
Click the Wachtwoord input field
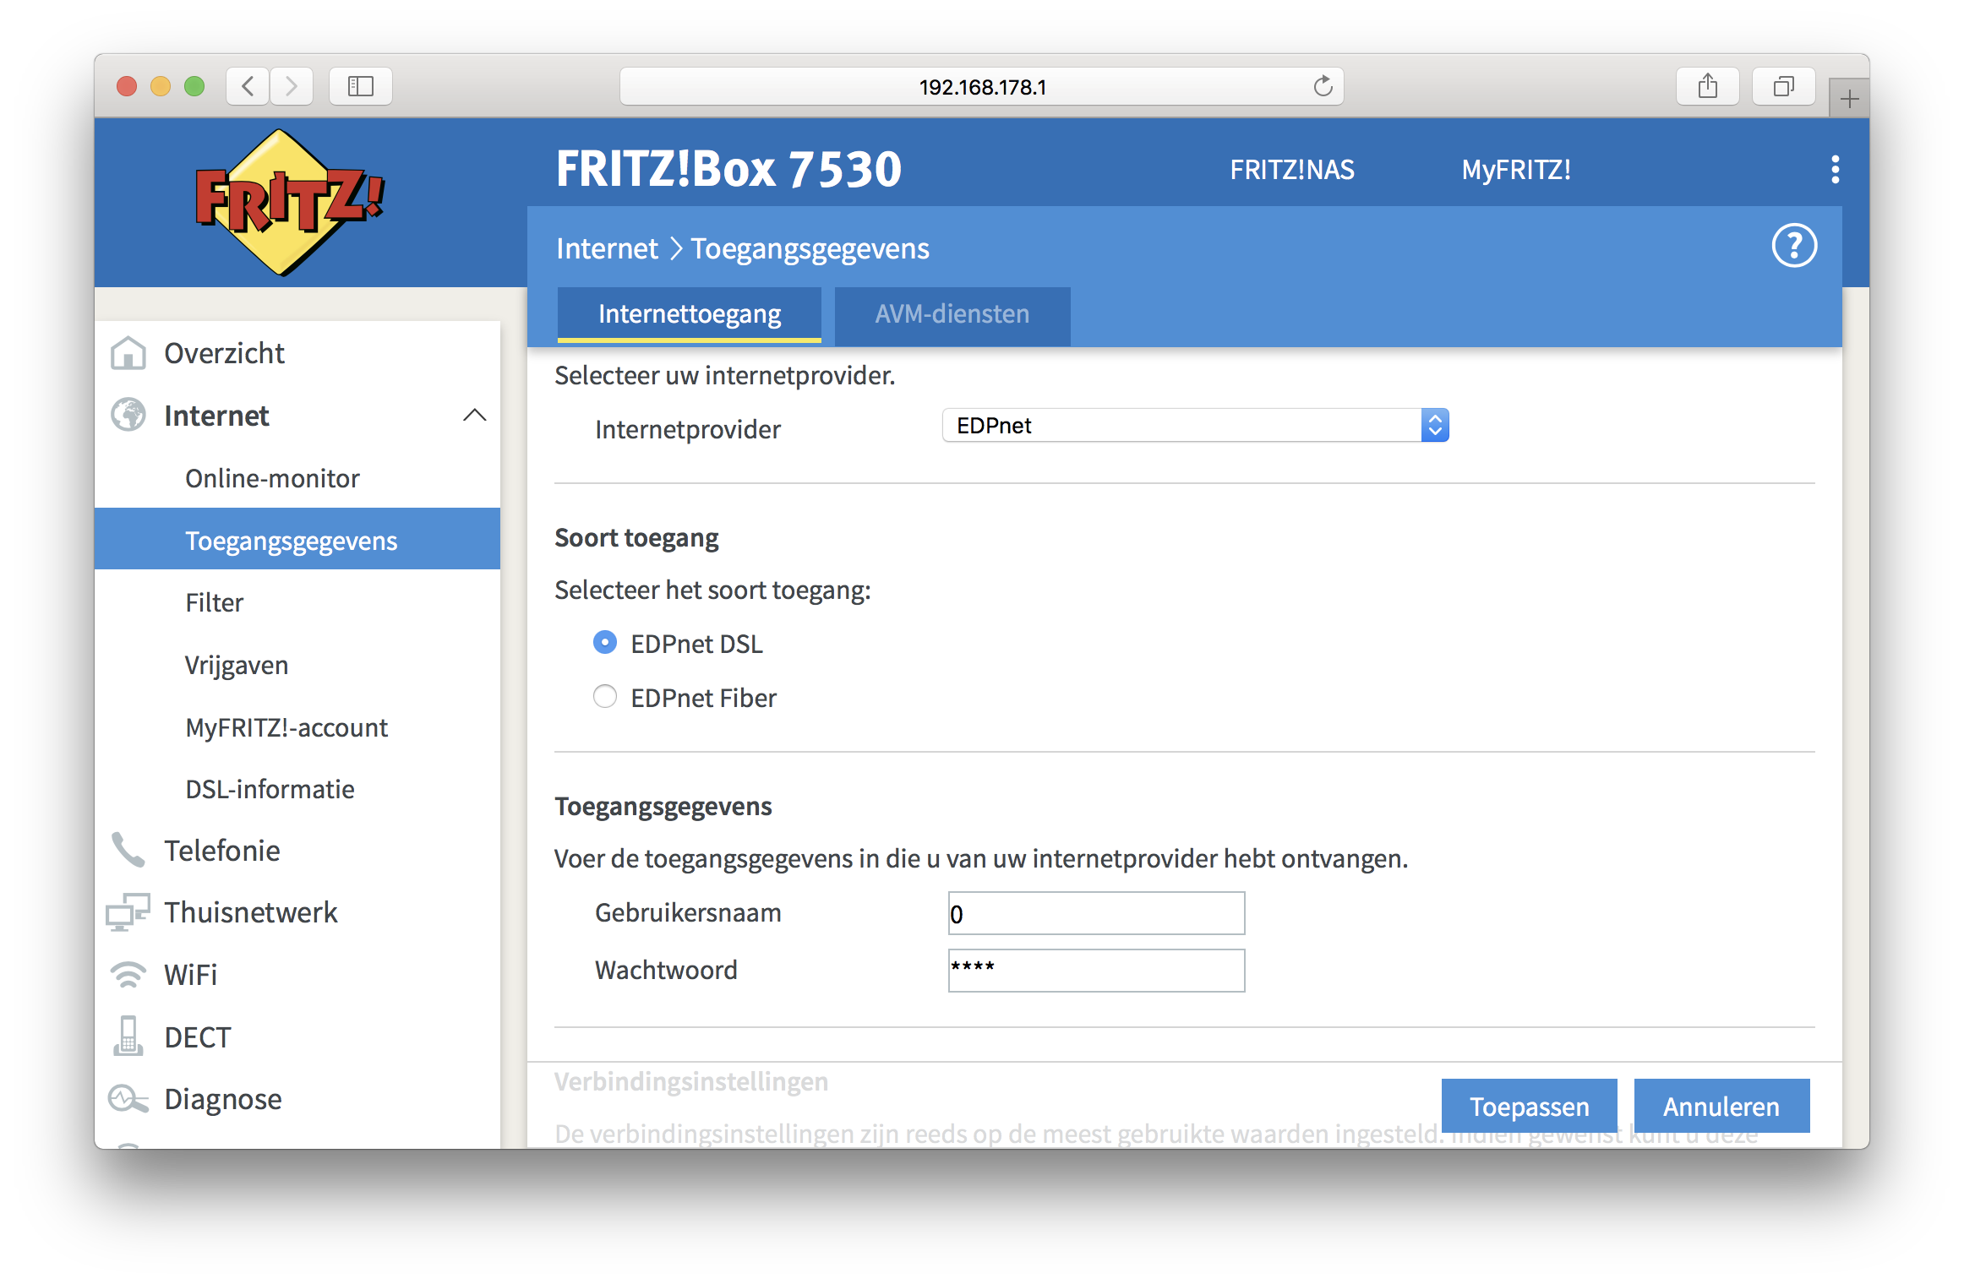[1096, 970]
